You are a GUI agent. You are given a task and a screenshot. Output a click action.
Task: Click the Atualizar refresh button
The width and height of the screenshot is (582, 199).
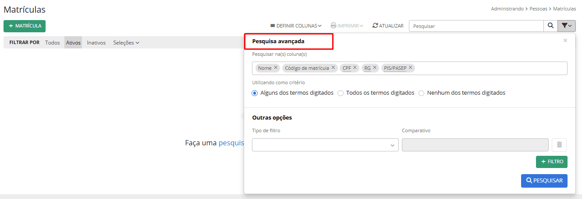click(388, 26)
